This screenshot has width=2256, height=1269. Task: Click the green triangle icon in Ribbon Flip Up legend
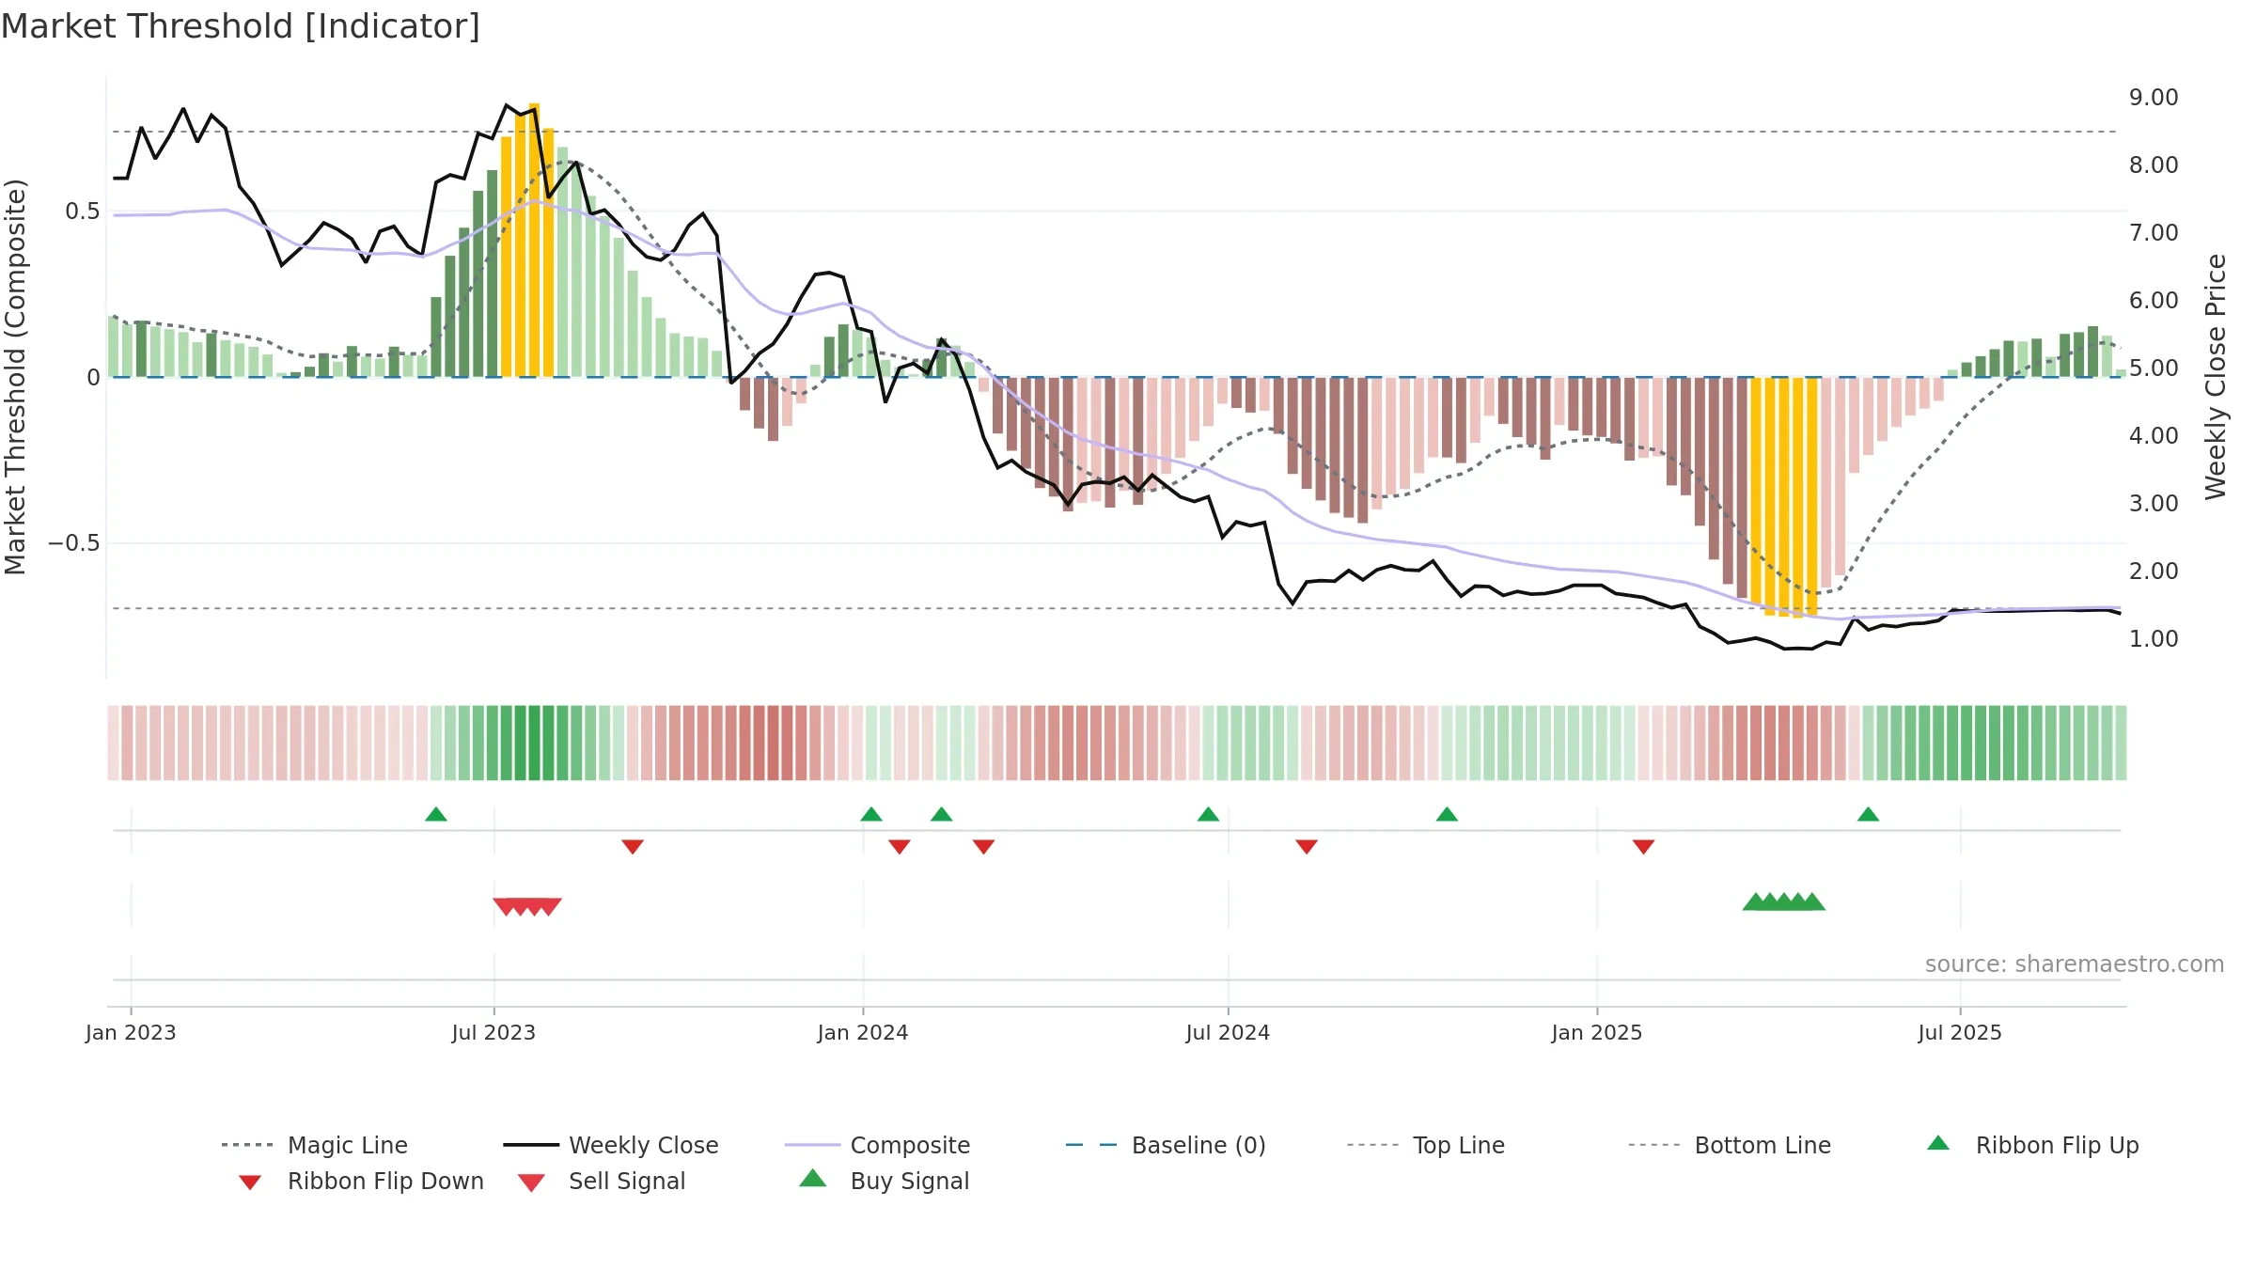click(x=1938, y=1143)
